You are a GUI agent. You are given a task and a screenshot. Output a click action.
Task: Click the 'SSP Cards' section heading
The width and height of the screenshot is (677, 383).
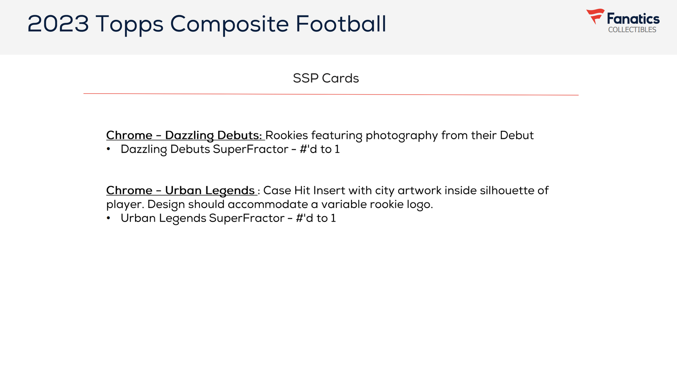[326, 78]
